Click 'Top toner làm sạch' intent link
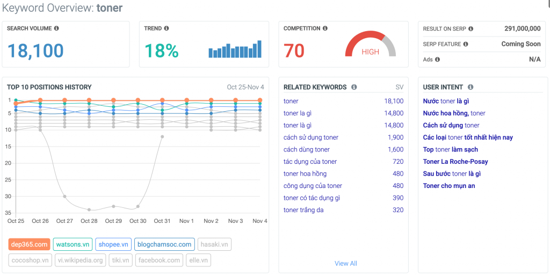The width and height of the screenshot is (550, 275). [x=450, y=149]
